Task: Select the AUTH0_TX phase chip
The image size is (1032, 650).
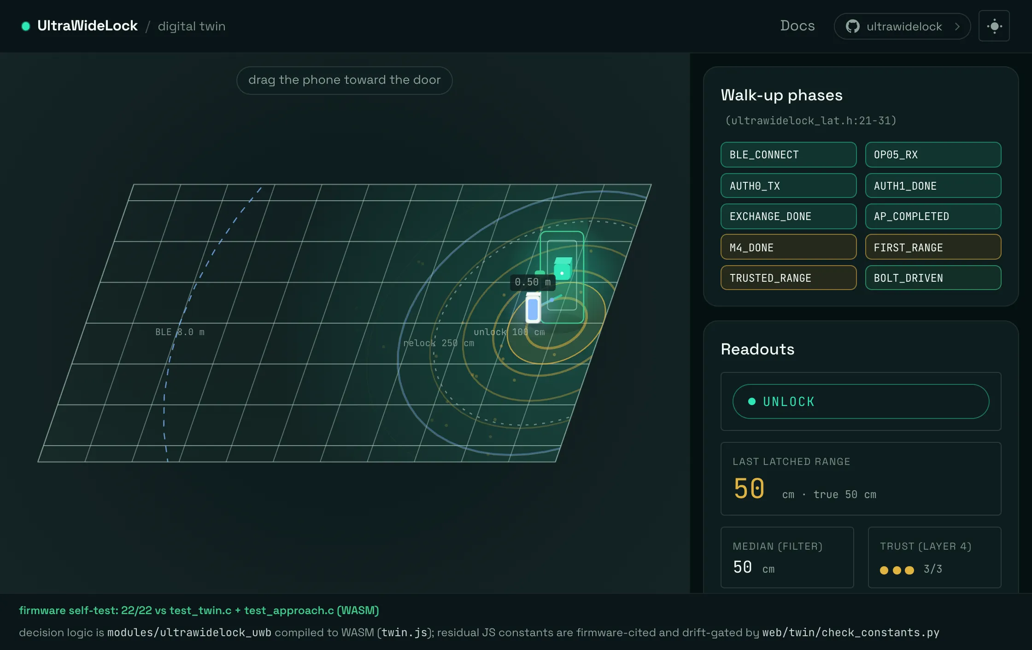Action: click(x=788, y=186)
